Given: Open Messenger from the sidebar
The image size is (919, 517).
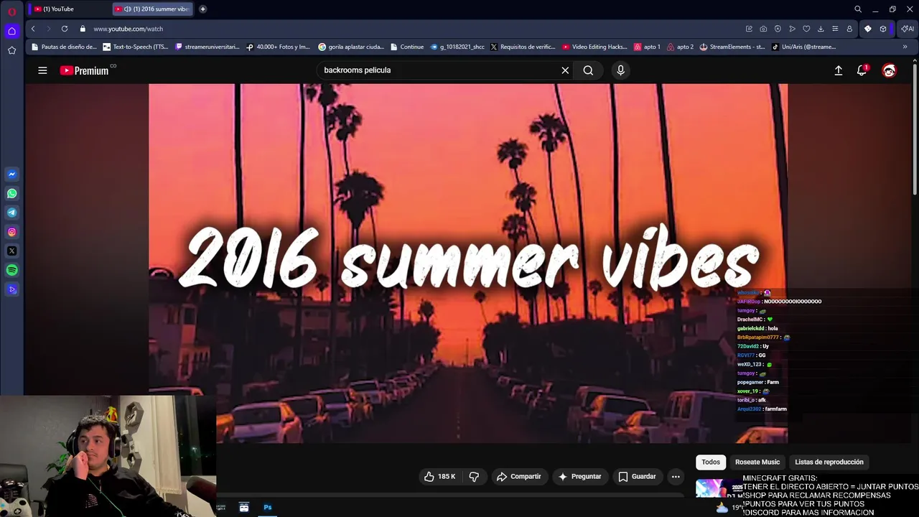Looking at the screenshot, I should (11, 174).
